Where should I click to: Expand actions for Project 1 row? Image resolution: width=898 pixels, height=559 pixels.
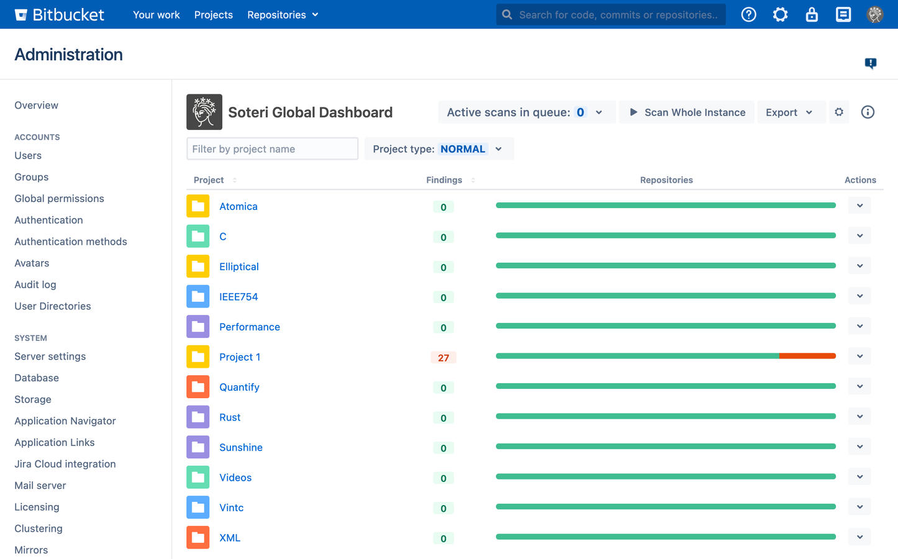(x=859, y=357)
